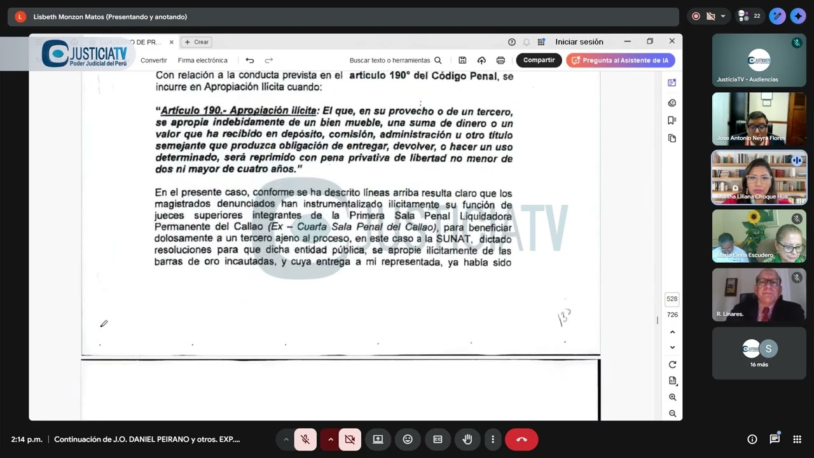This screenshot has height=458, width=814.
Task: Click the recording indicator icon
Action: click(696, 17)
